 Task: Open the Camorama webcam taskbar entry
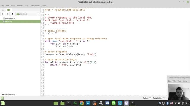coord(101,103)
